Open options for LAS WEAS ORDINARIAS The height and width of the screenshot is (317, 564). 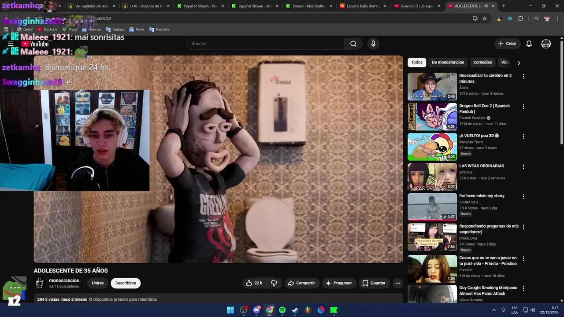pos(523,167)
